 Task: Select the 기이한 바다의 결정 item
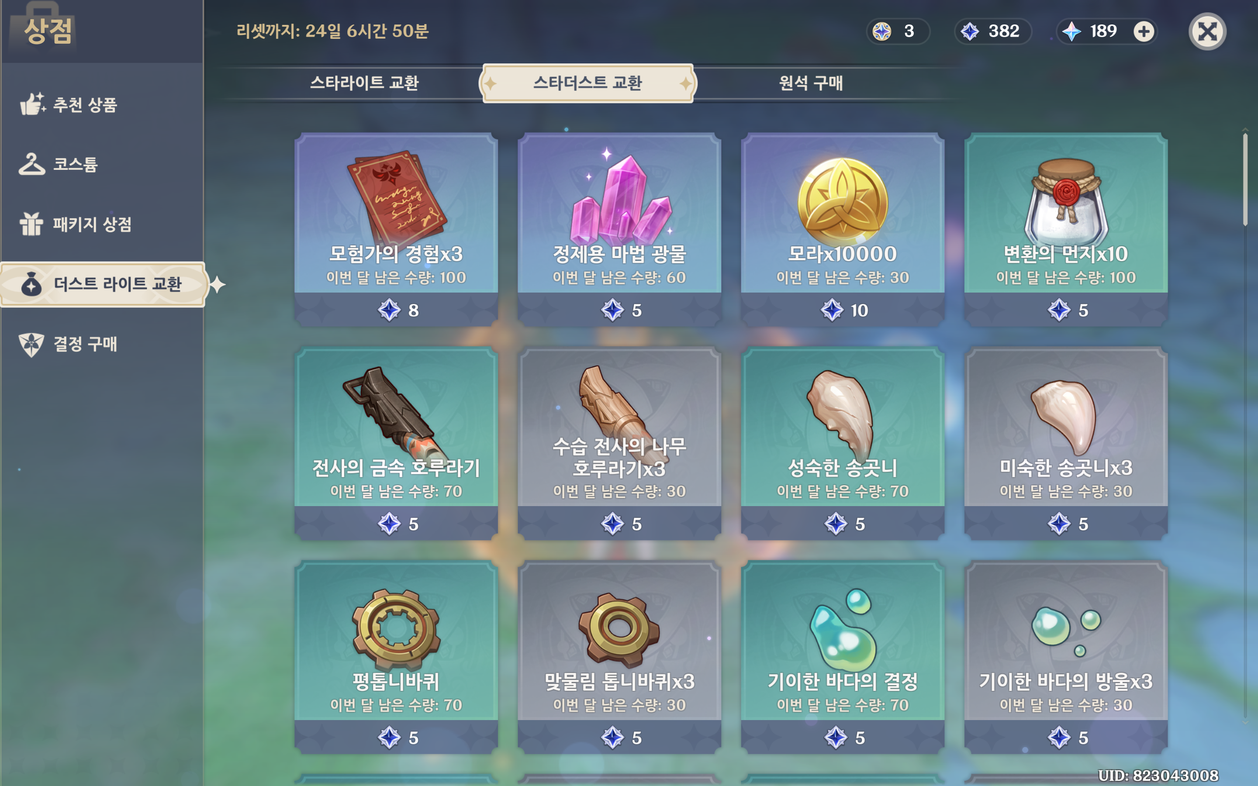point(843,657)
